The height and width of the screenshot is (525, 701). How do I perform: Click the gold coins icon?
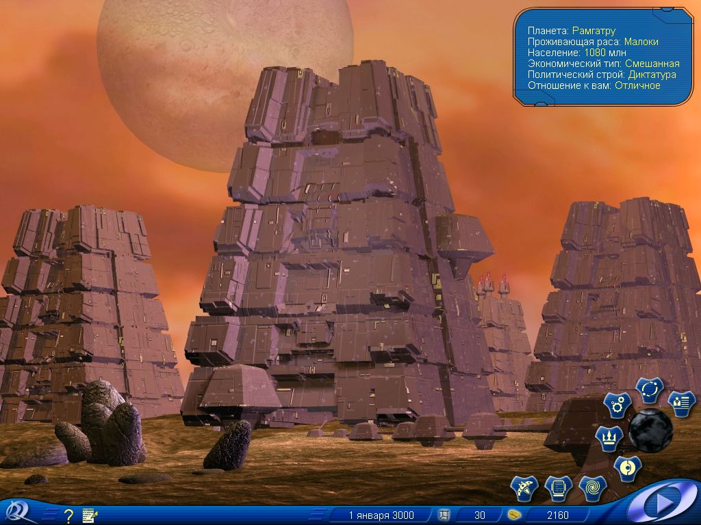click(515, 515)
